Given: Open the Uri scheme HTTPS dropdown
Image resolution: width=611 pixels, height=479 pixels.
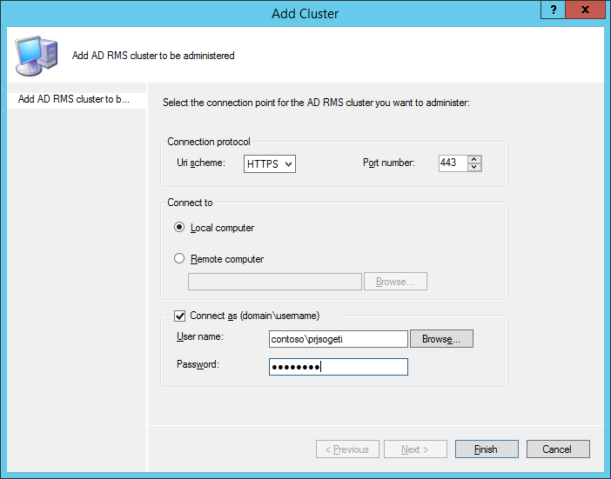Looking at the screenshot, I should point(269,163).
